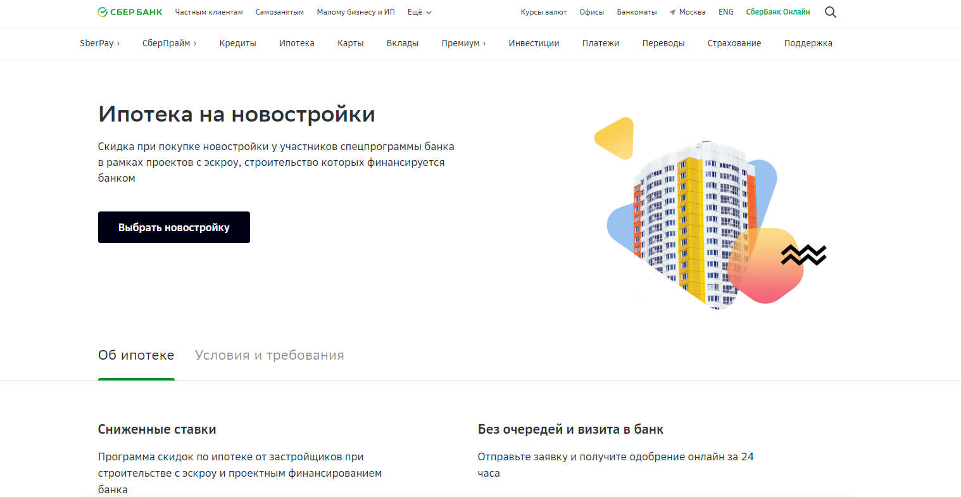Open the Ипотека menu item
Screen dimensions: 961x497
(297, 43)
